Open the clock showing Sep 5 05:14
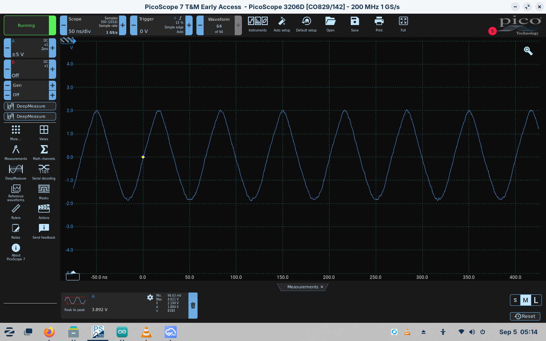 (x=518, y=332)
